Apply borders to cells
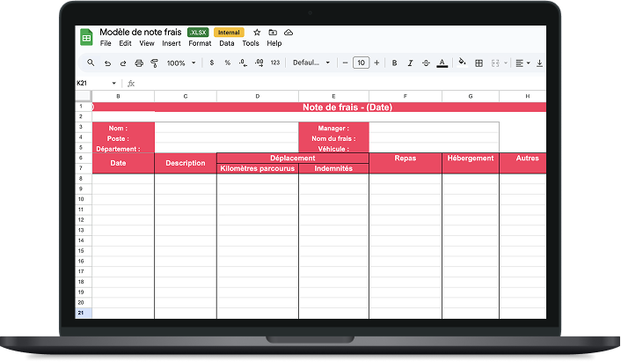621x362 pixels. click(479, 63)
